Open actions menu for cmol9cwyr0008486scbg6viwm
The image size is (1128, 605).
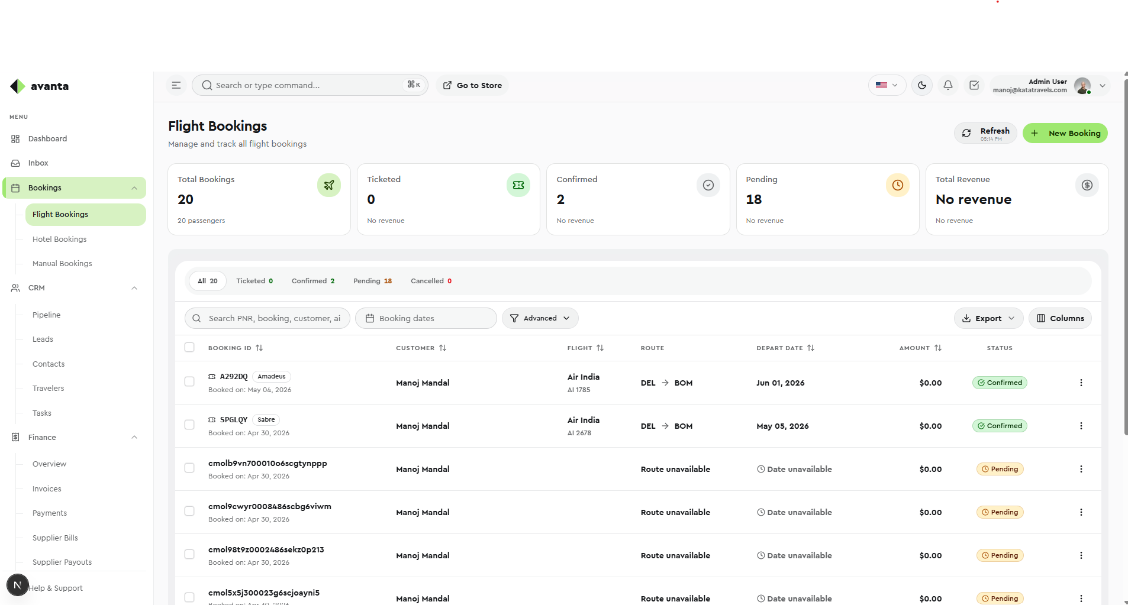point(1081,512)
